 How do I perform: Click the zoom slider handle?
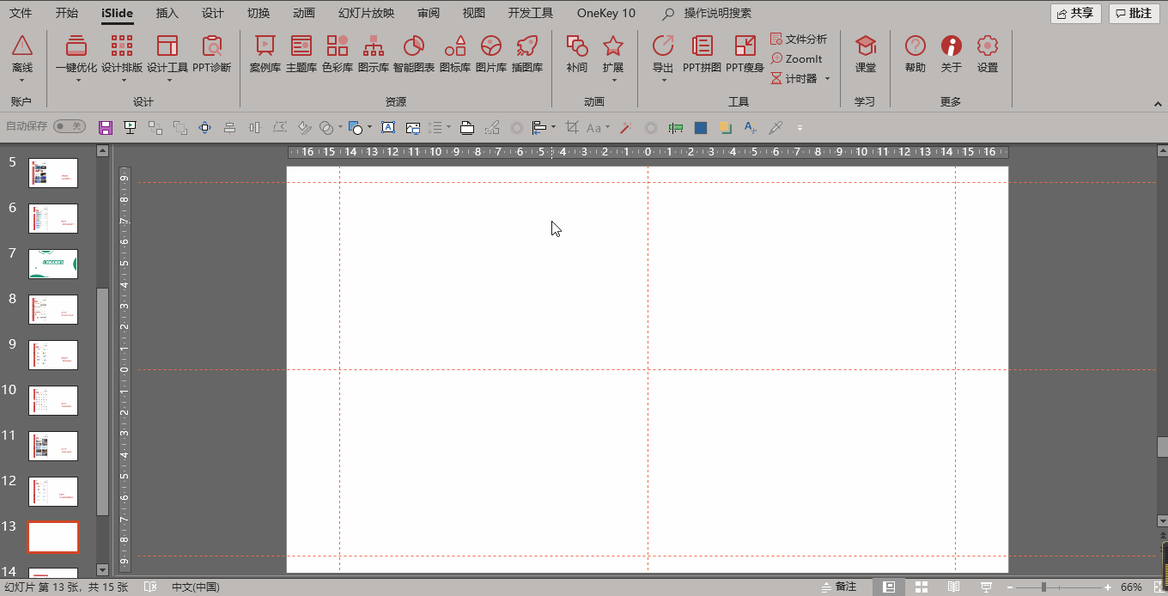(1043, 587)
